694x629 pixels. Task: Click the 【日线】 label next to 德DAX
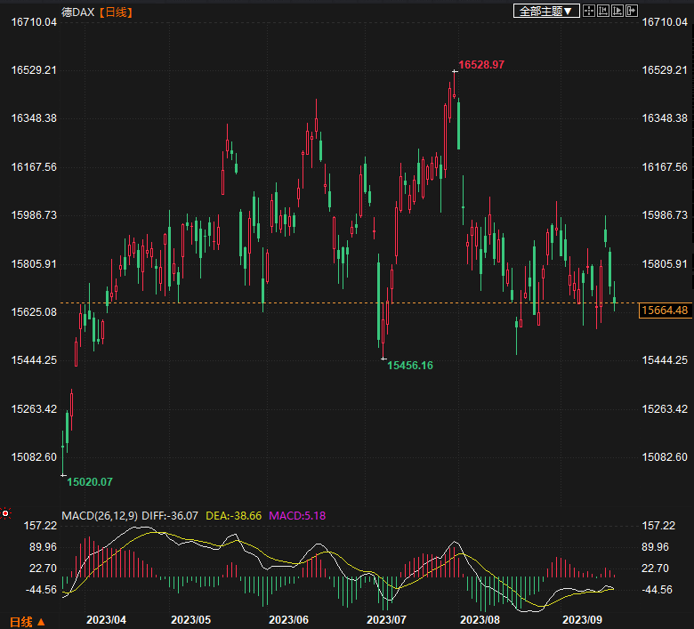click(113, 12)
